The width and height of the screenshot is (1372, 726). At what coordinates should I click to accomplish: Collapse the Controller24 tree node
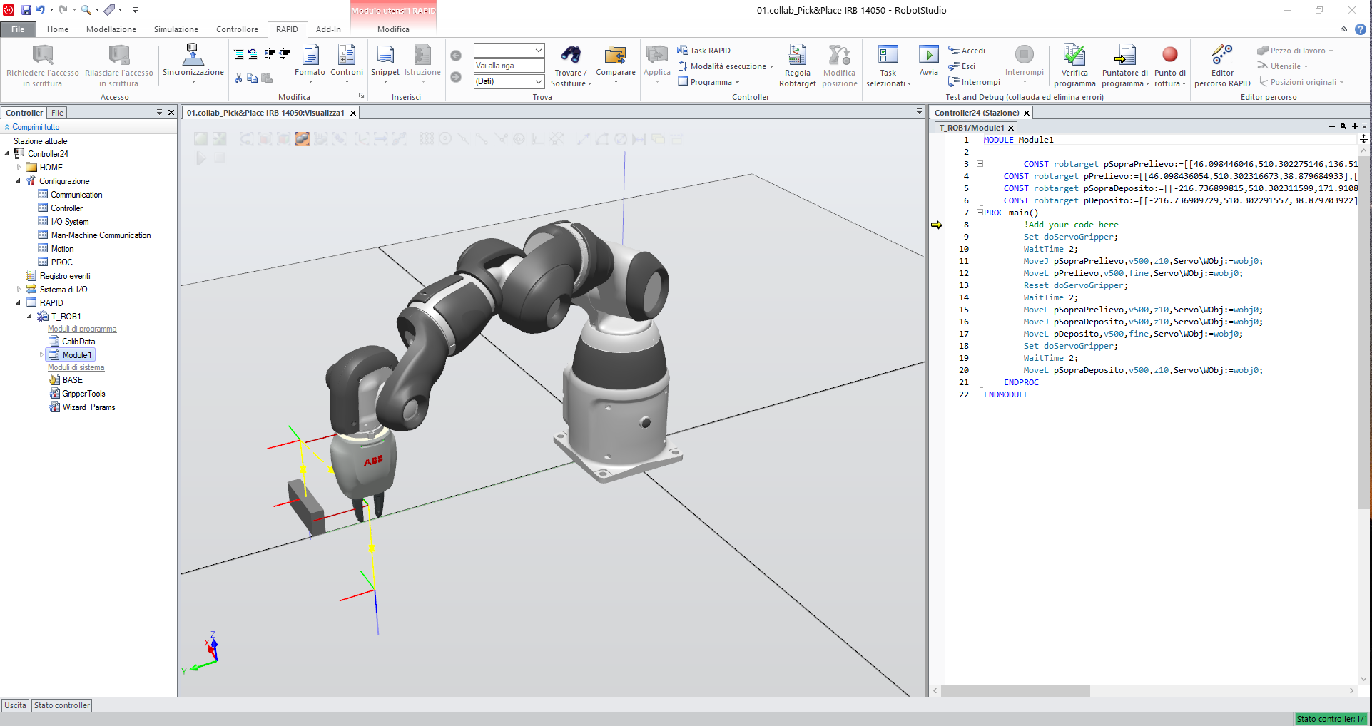8,153
